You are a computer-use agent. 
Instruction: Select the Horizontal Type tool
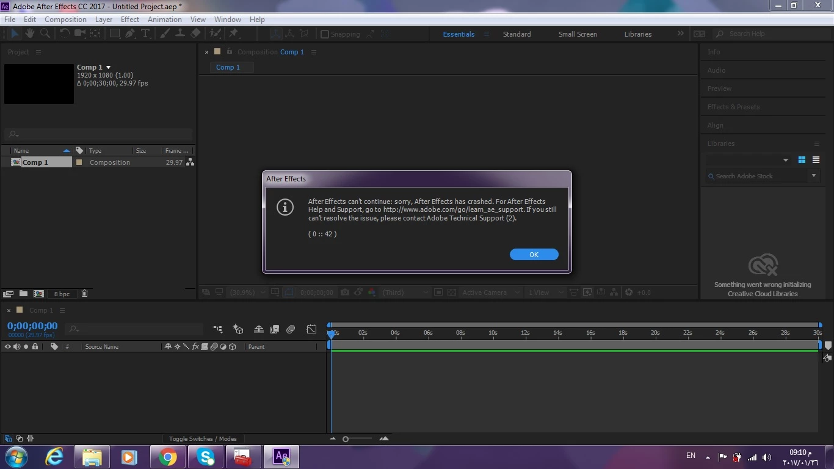[145, 34]
